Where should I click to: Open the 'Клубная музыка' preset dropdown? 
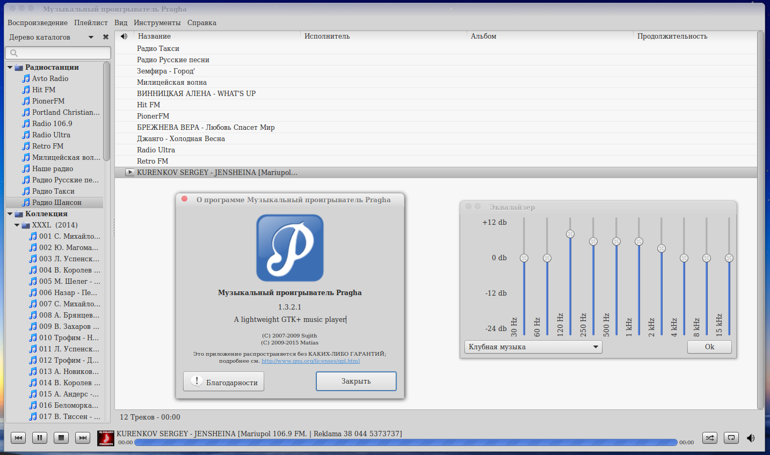click(533, 347)
